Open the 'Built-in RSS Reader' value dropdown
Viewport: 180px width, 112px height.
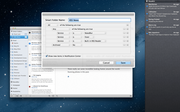click(x=95, y=41)
